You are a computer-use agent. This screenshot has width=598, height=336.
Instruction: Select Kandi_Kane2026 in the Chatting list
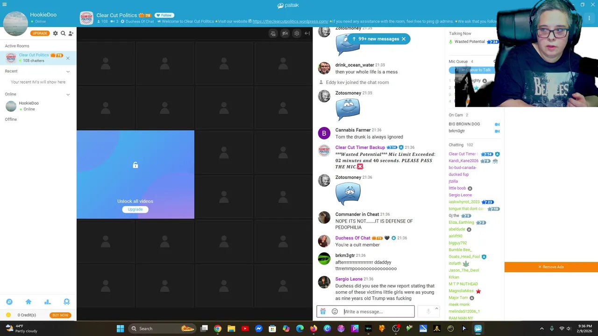pyautogui.click(x=463, y=161)
